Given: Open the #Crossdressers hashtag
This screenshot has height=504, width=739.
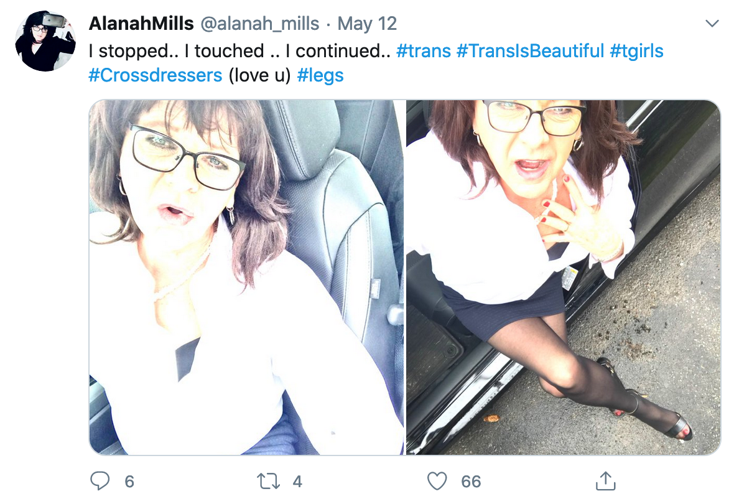Looking at the screenshot, I should click(155, 75).
